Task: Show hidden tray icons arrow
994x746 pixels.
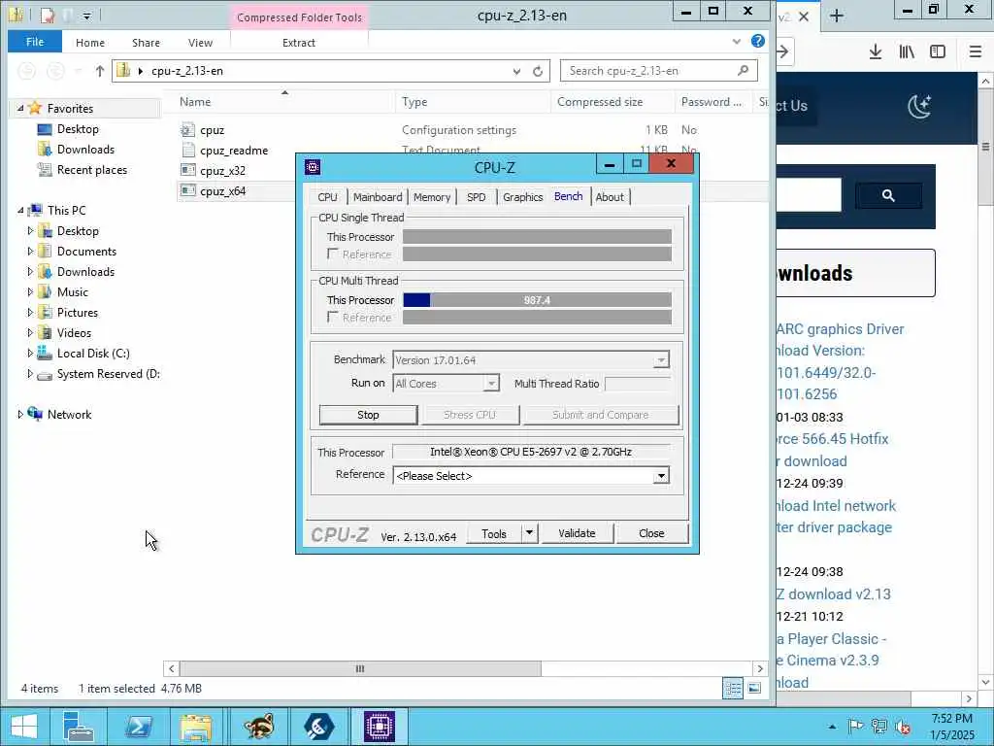Action: (x=832, y=727)
